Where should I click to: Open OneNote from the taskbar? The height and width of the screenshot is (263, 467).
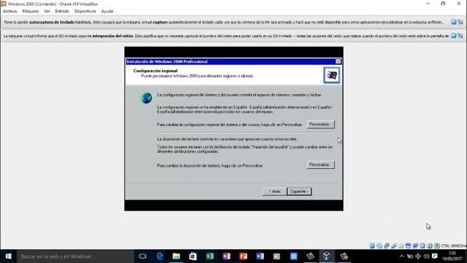(x=227, y=256)
